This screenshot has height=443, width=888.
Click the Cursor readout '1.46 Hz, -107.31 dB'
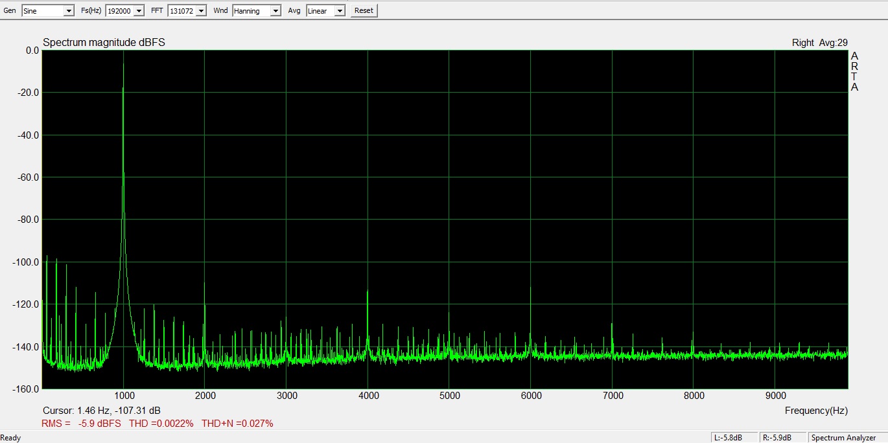click(x=119, y=411)
